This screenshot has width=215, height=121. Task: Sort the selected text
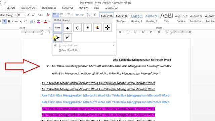coord(88,15)
